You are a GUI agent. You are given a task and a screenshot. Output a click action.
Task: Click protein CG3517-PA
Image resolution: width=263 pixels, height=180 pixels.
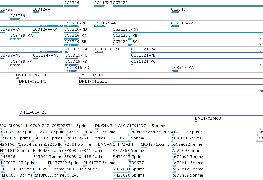pos(183,68)
